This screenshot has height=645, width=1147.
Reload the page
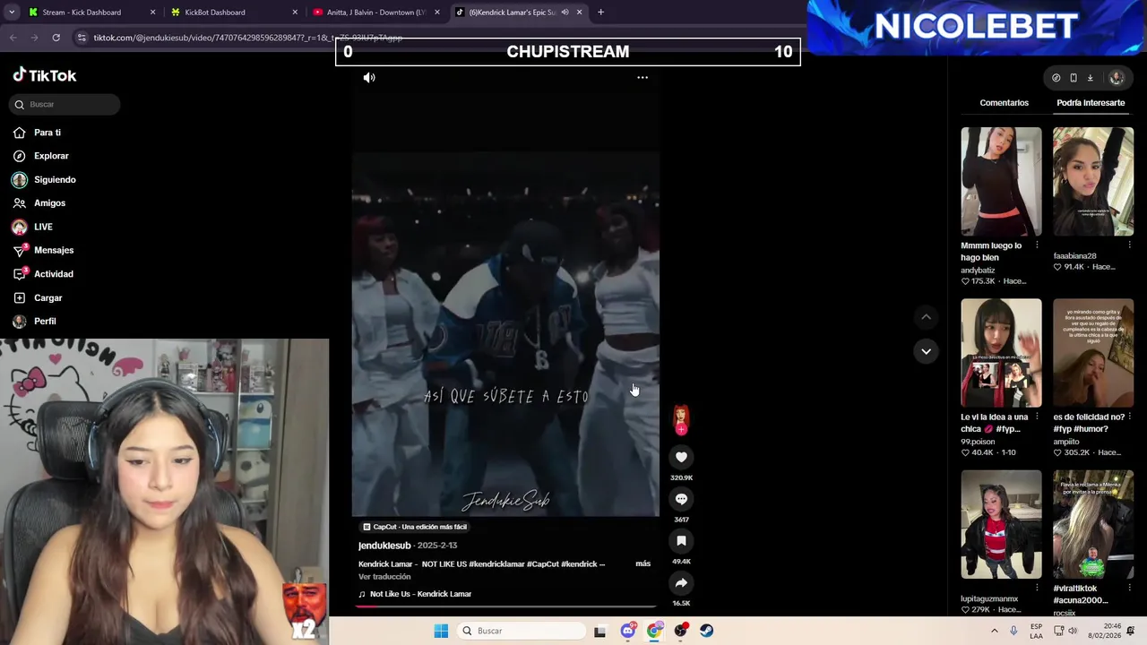56,38
